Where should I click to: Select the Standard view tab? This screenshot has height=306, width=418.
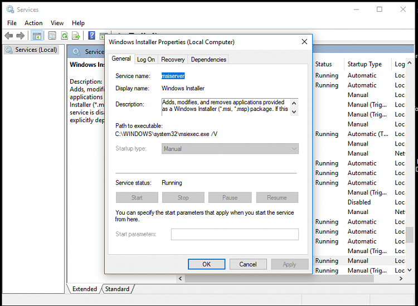click(x=117, y=289)
